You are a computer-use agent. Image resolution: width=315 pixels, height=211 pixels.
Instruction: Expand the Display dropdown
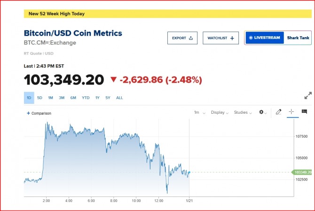click(220, 113)
